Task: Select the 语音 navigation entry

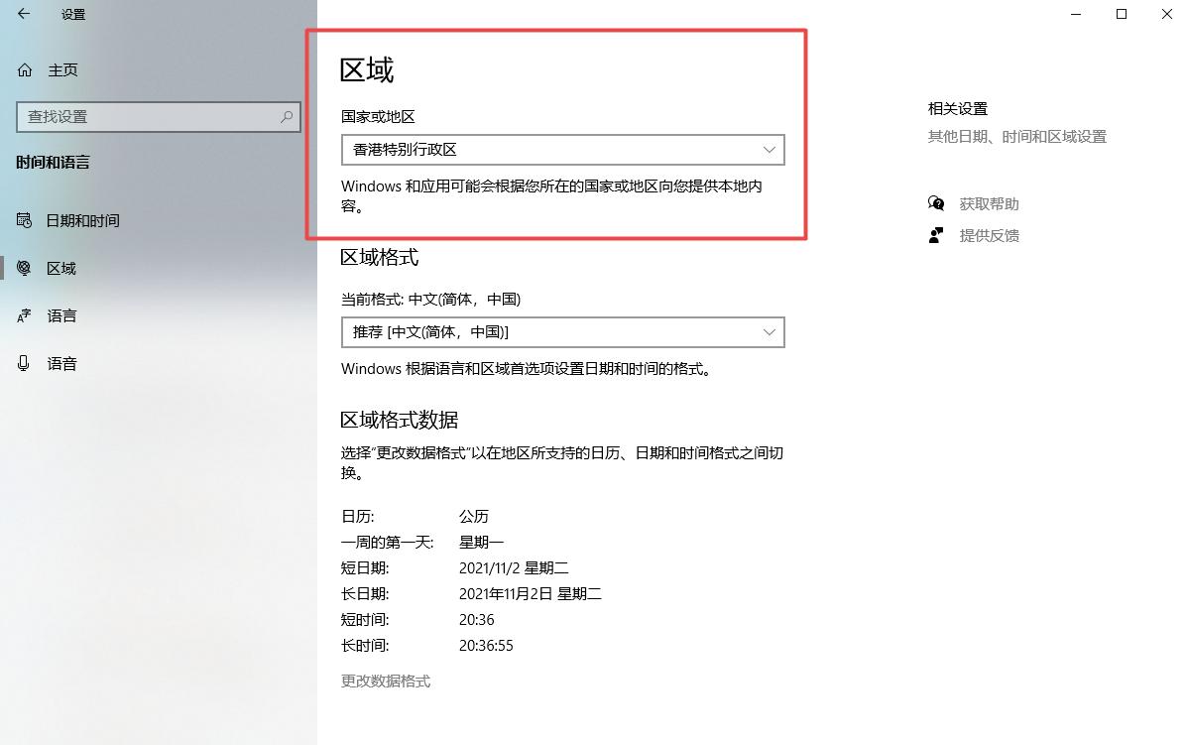Action: click(61, 363)
